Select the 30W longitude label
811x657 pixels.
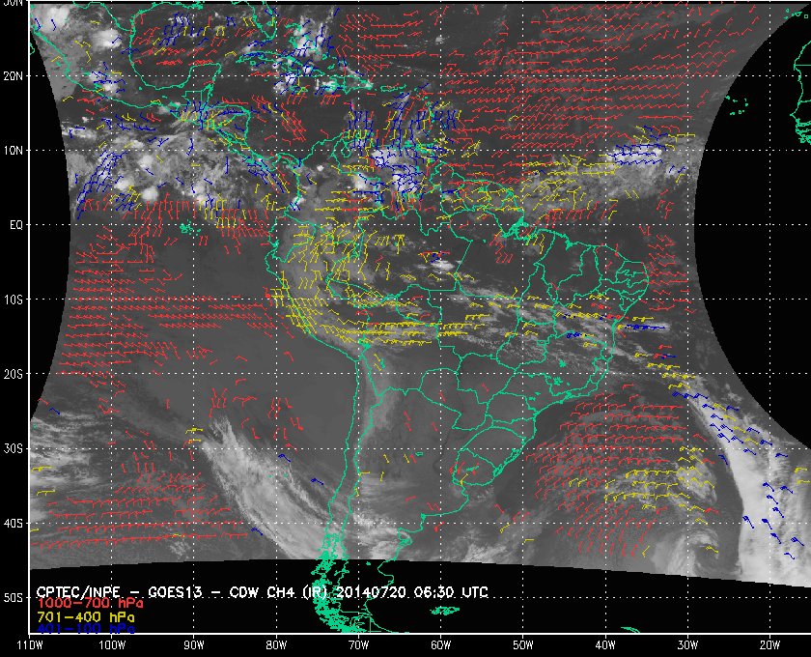point(687,645)
